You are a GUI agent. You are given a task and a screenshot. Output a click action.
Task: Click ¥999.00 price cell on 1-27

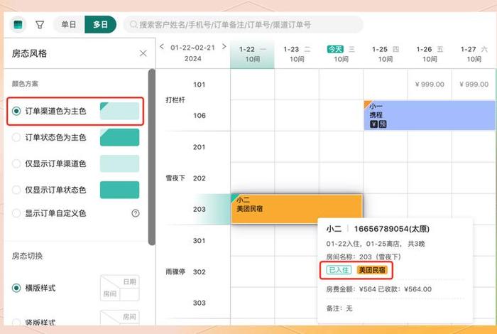click(474, 85)
